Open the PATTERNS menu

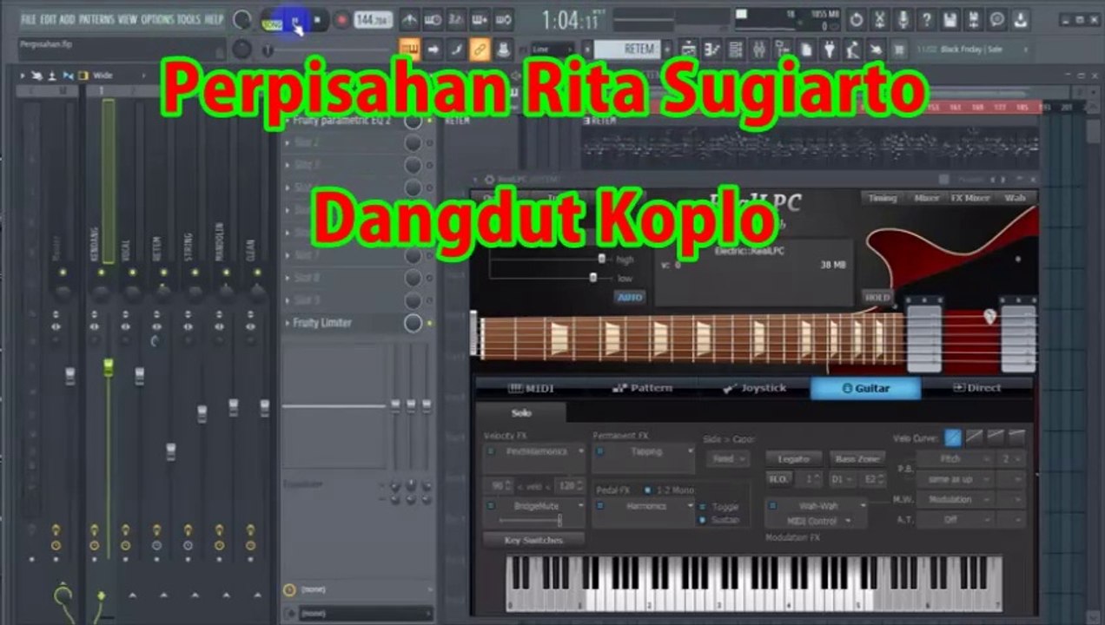point(96,19)
